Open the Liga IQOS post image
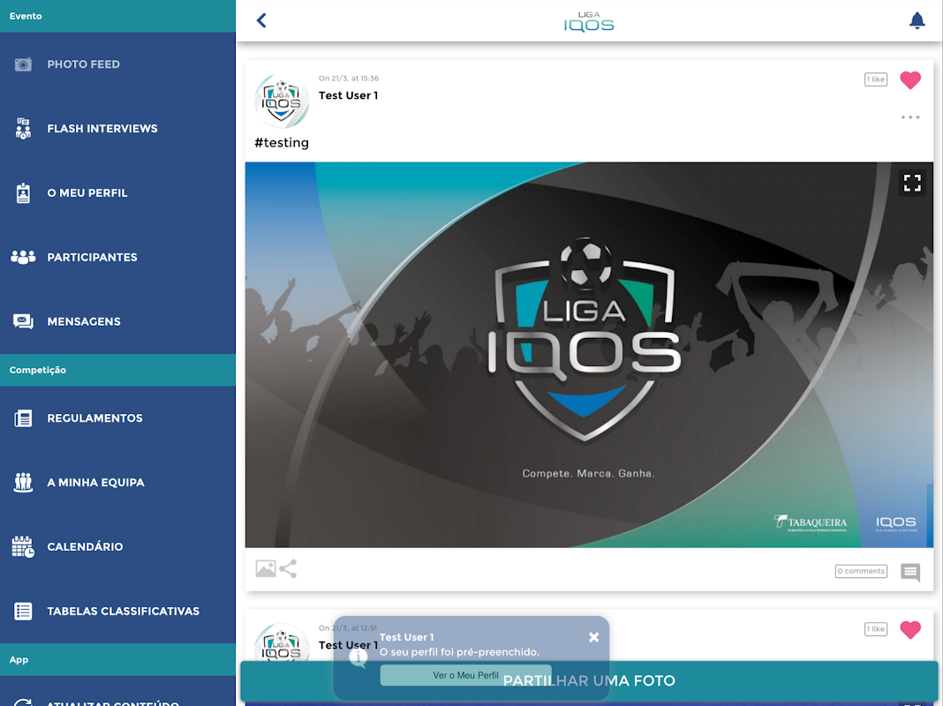Image resolution: width=943 pixels, height=706 pixels. 589,355
